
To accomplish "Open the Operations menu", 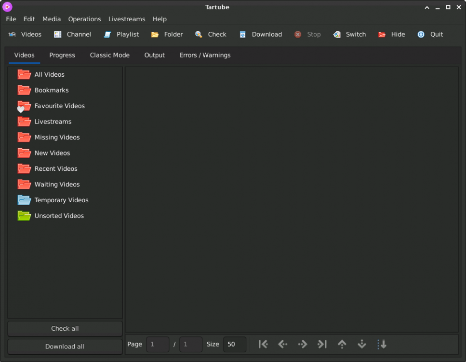I will [84, 19].
